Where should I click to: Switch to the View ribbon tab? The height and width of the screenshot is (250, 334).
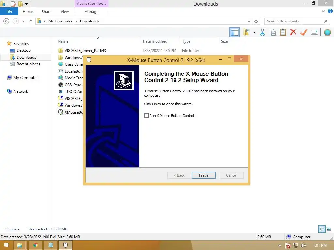65,12
